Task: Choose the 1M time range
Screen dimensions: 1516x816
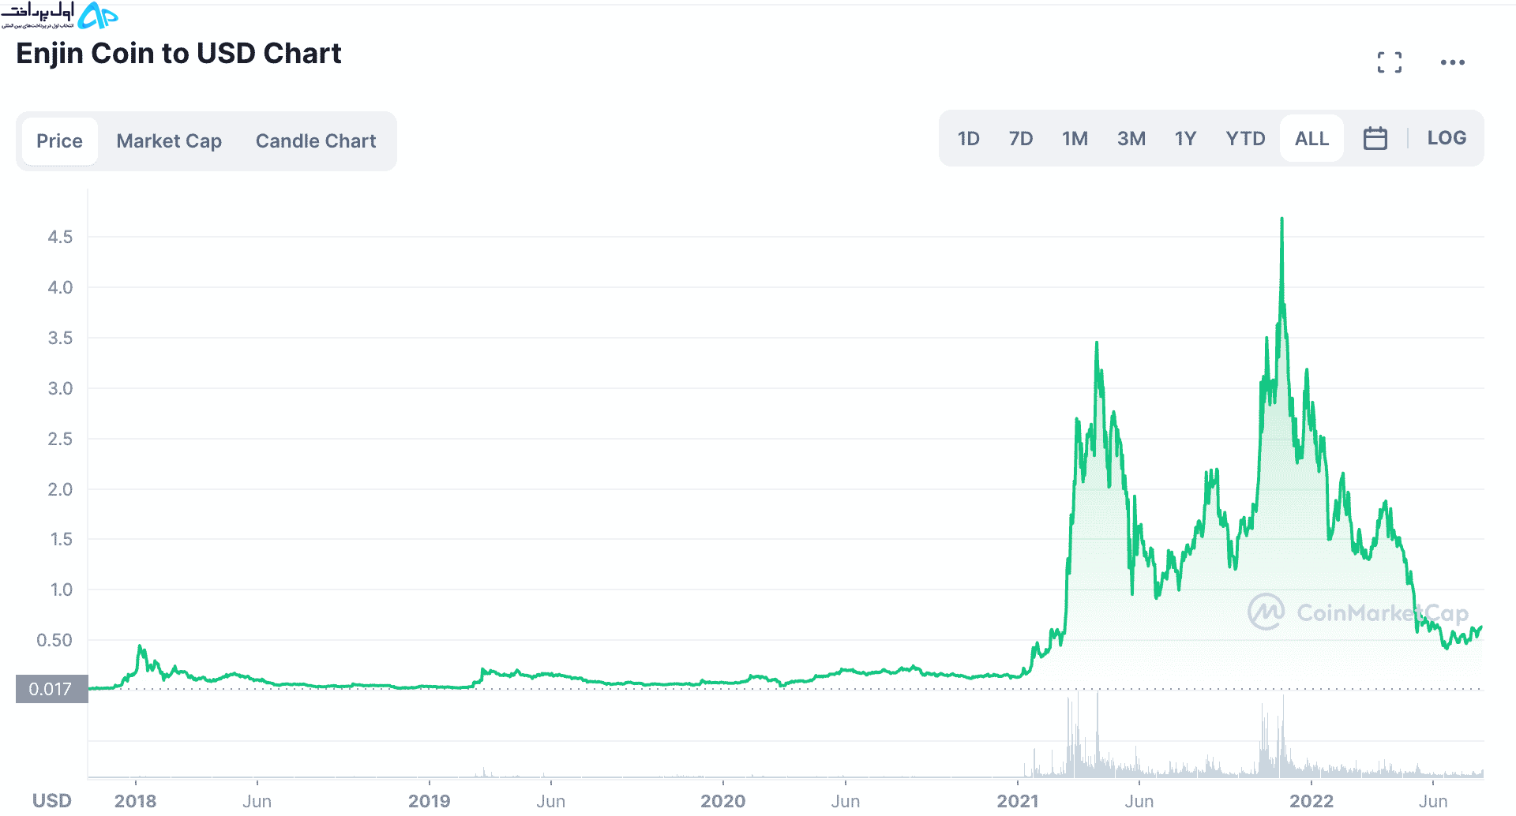Action: 1075,139
